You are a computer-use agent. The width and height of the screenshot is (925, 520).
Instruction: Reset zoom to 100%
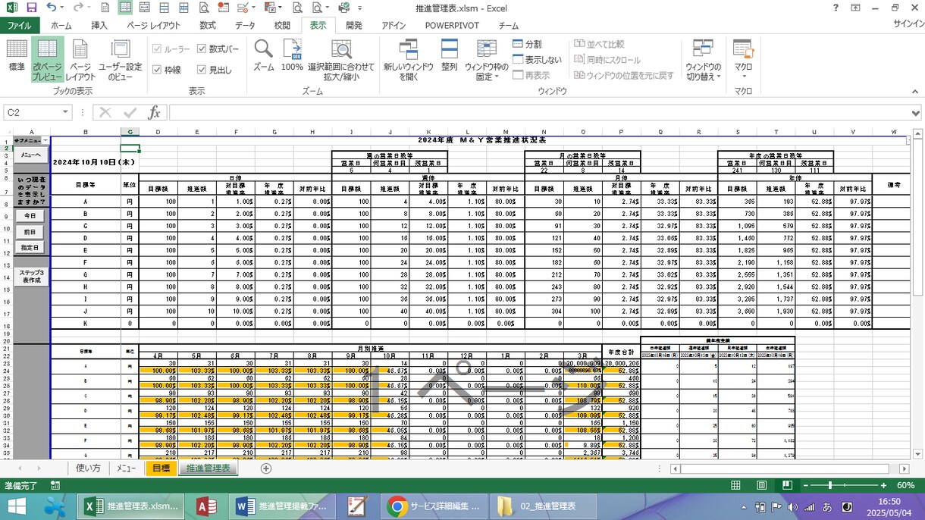point(292,55)
